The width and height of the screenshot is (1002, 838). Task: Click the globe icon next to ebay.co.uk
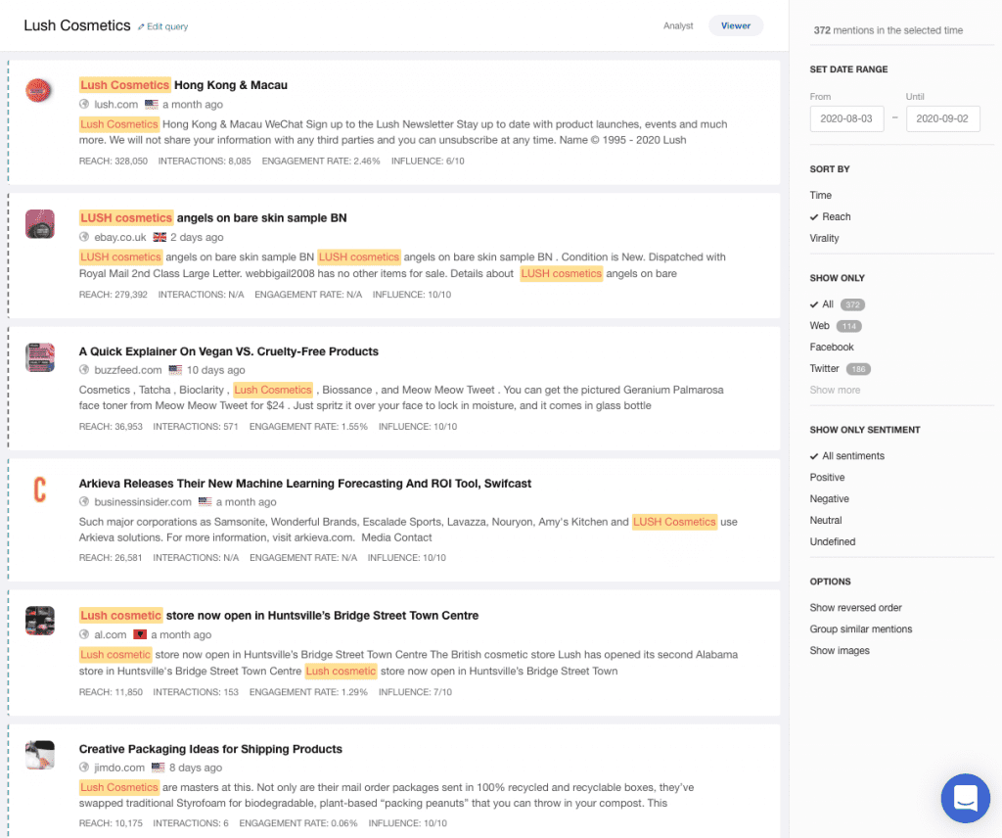[84, 238]
